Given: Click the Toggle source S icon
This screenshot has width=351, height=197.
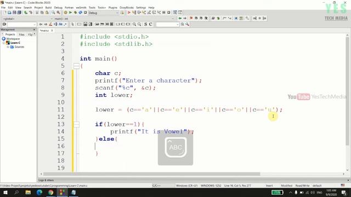Looking at the screenshot, I should point(145,24).
